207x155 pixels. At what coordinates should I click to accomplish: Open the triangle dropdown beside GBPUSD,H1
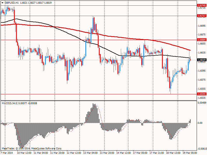(2, 2)
